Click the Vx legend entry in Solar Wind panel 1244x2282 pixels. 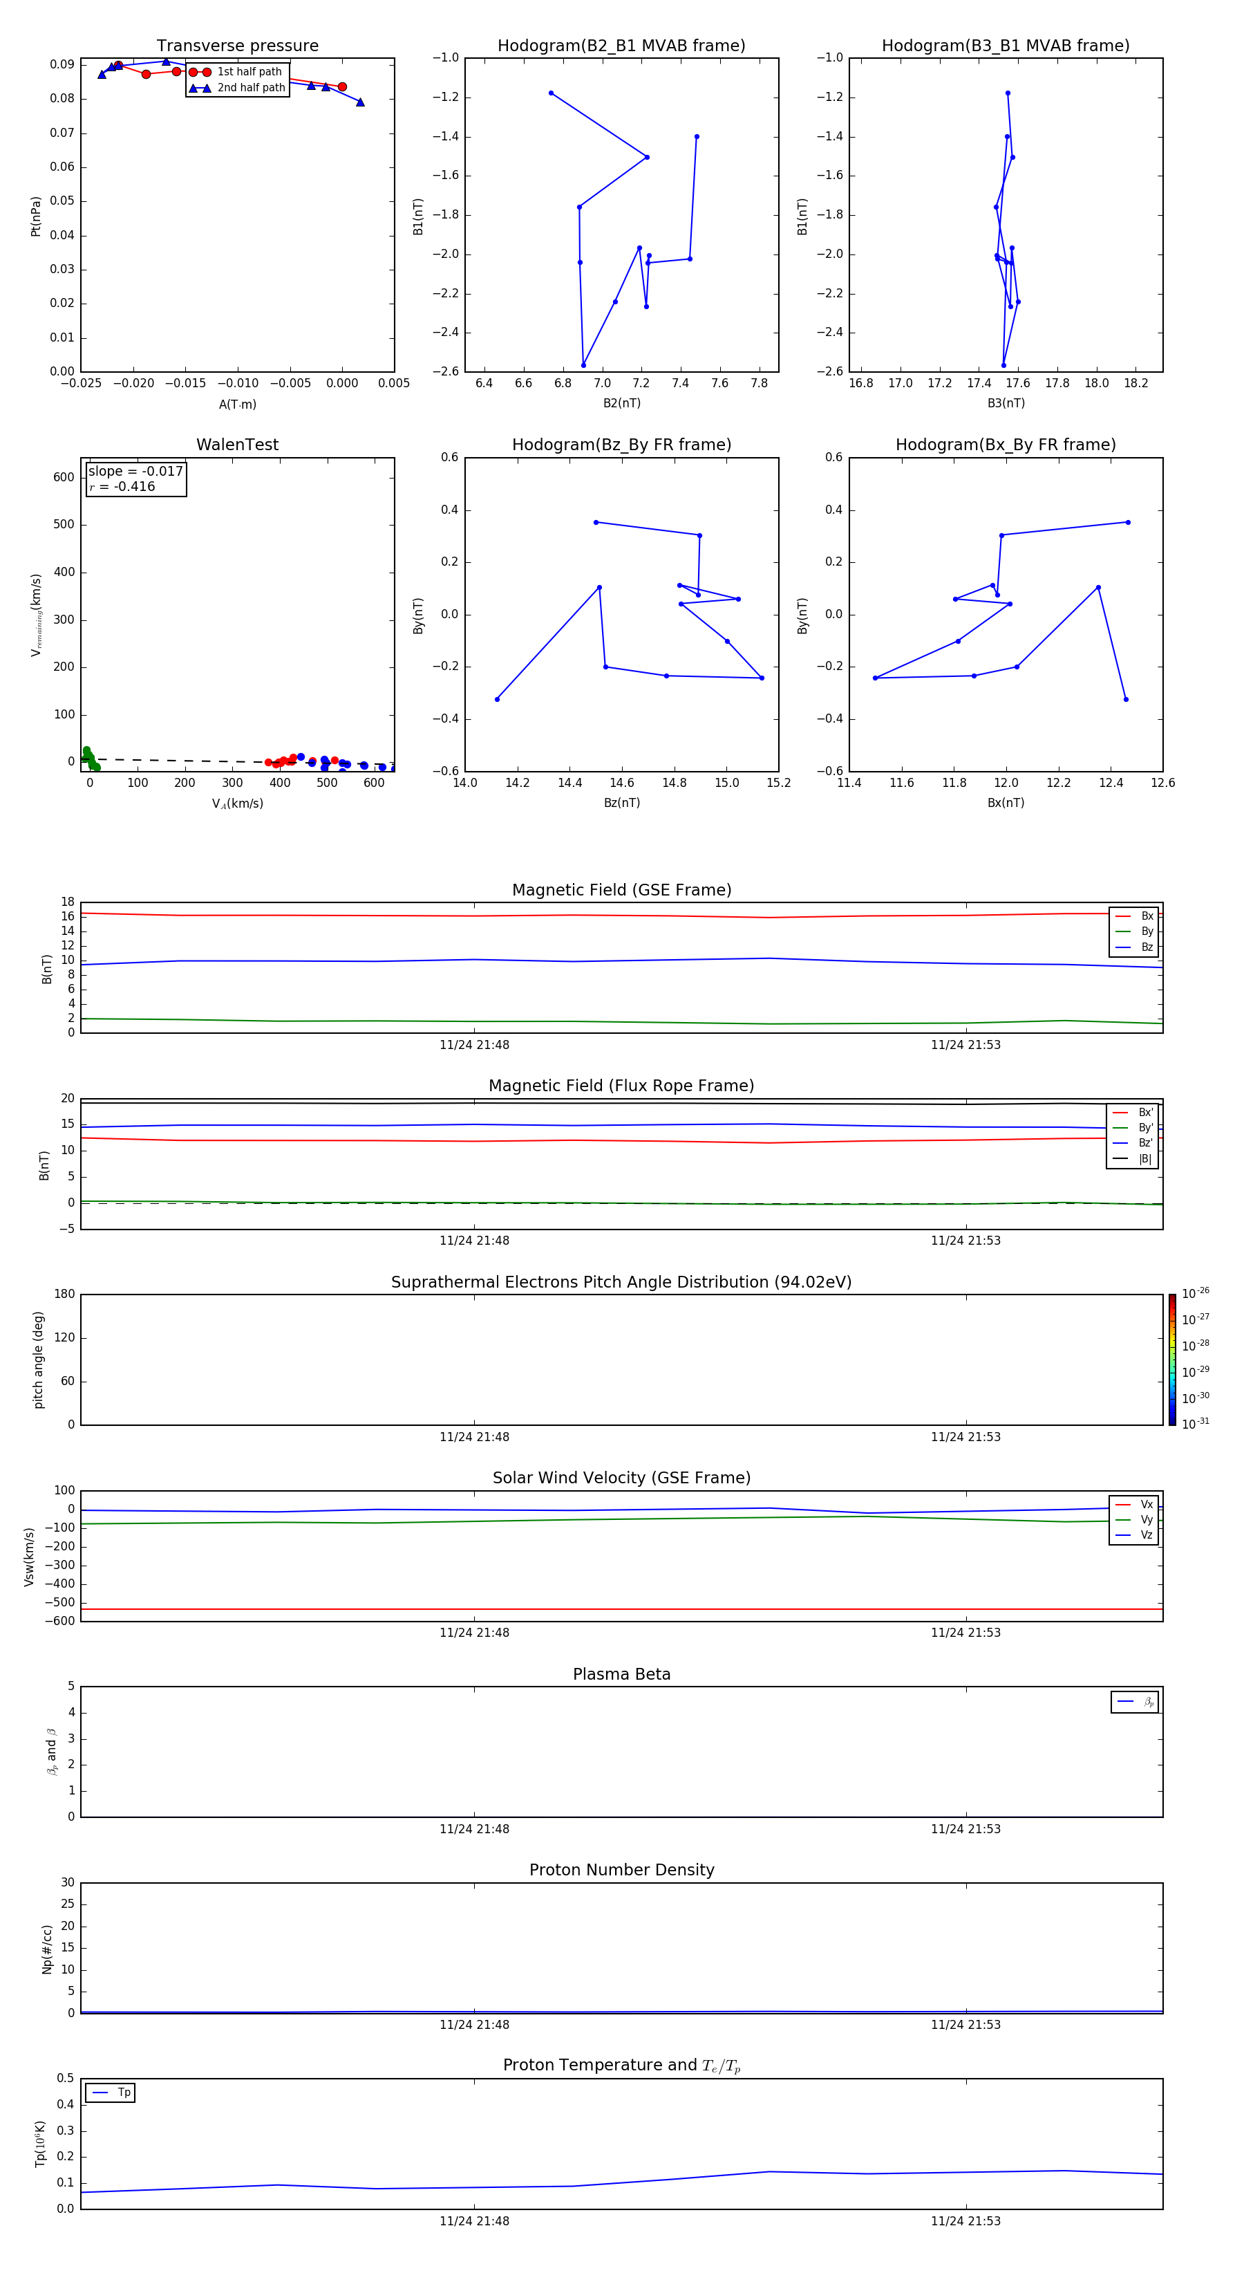point(1134,1504)
